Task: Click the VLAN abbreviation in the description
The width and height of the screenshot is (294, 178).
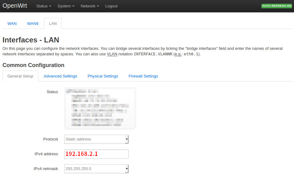Action: pos(112,54)
